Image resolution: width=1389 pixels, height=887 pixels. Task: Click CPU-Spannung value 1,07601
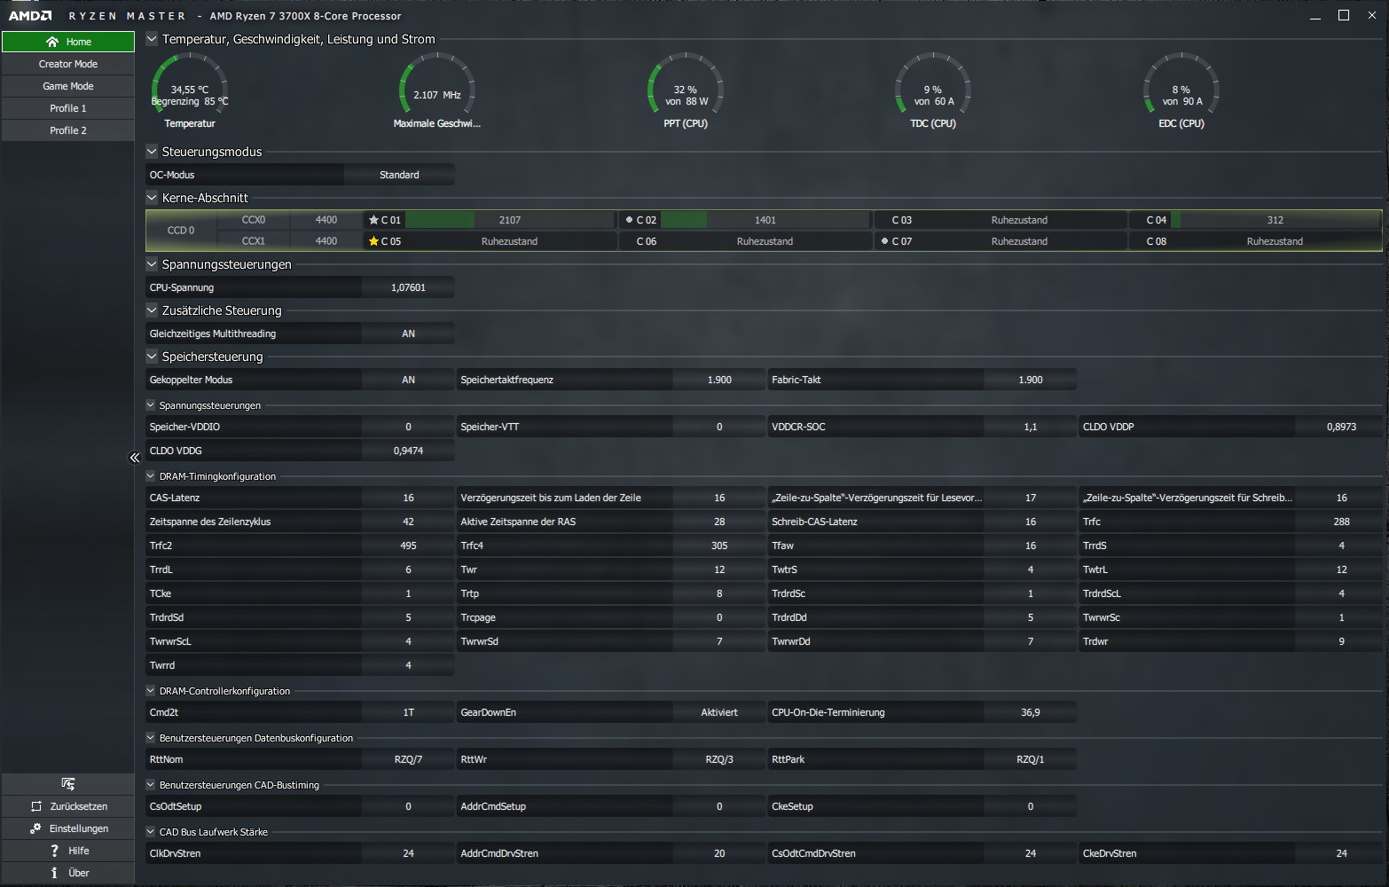pyautogui.click(x=408, y=287)
